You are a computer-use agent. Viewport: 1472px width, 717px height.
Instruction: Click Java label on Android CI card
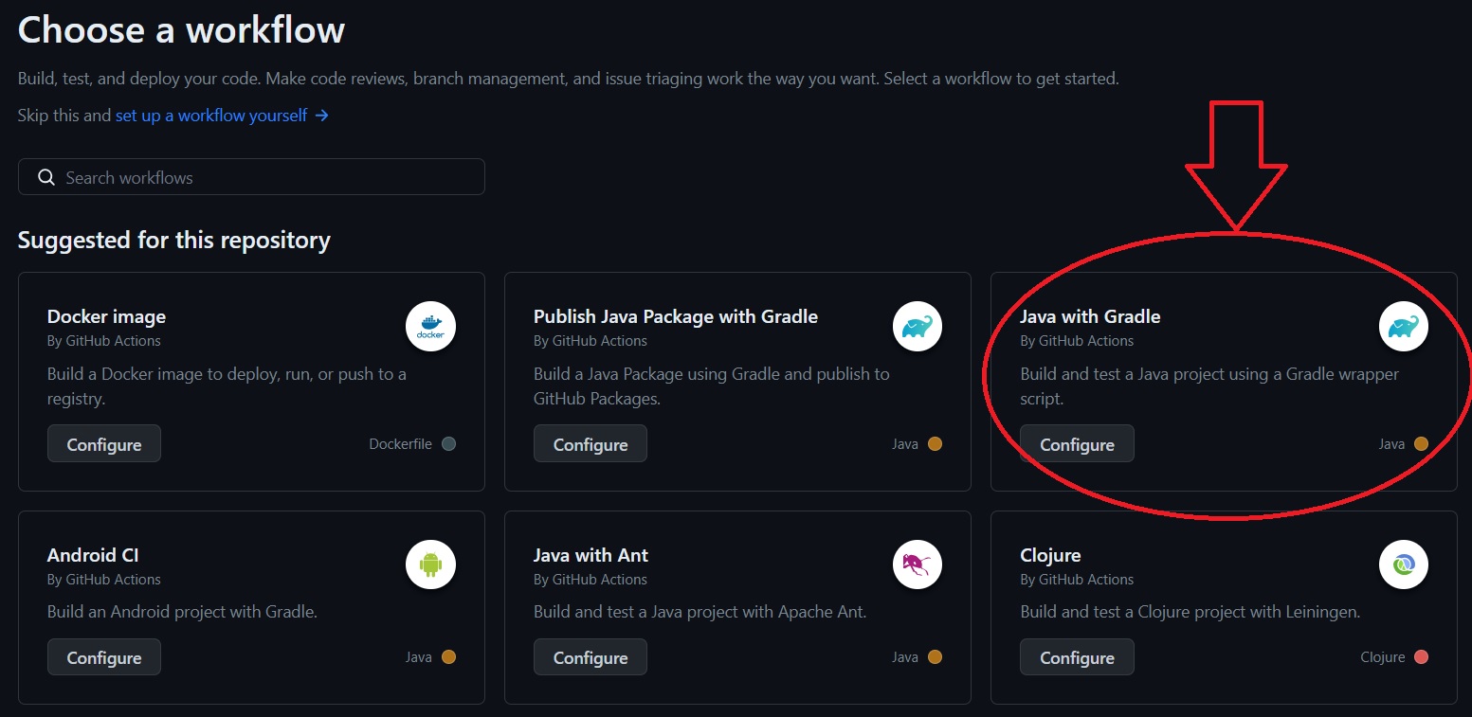(419, 656)
